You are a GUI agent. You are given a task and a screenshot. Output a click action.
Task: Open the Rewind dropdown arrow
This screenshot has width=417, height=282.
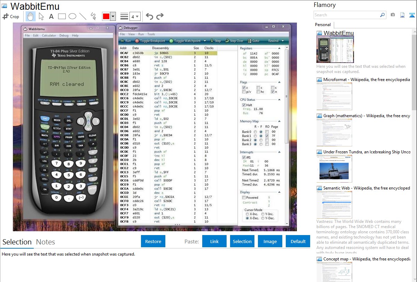pyautogui.click(x=282, y=41)
